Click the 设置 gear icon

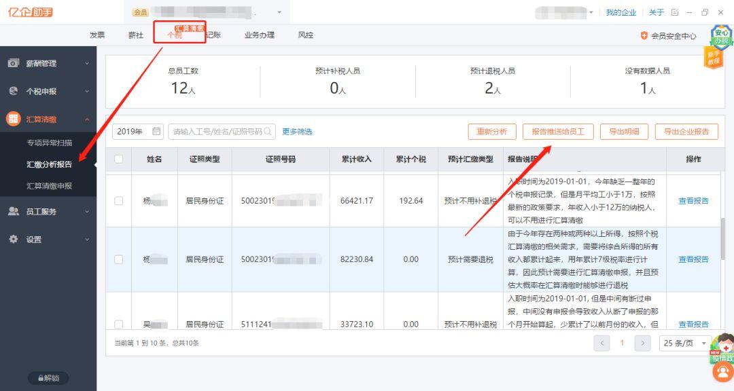(x=14, y=239)
